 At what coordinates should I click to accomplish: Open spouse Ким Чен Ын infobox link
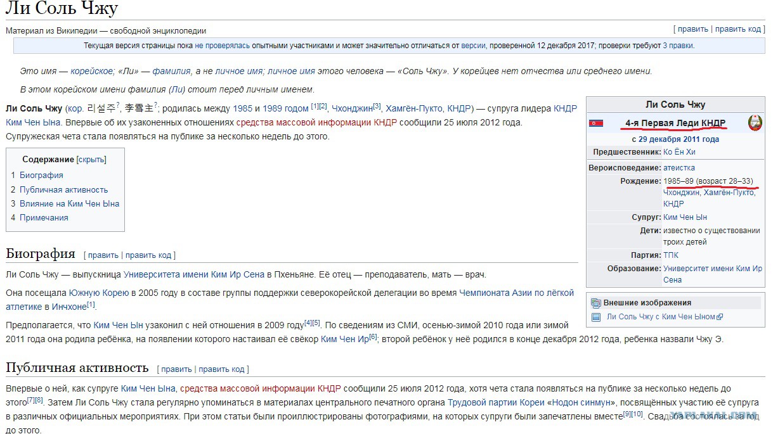pyautogui.click(x=685, y=217)
